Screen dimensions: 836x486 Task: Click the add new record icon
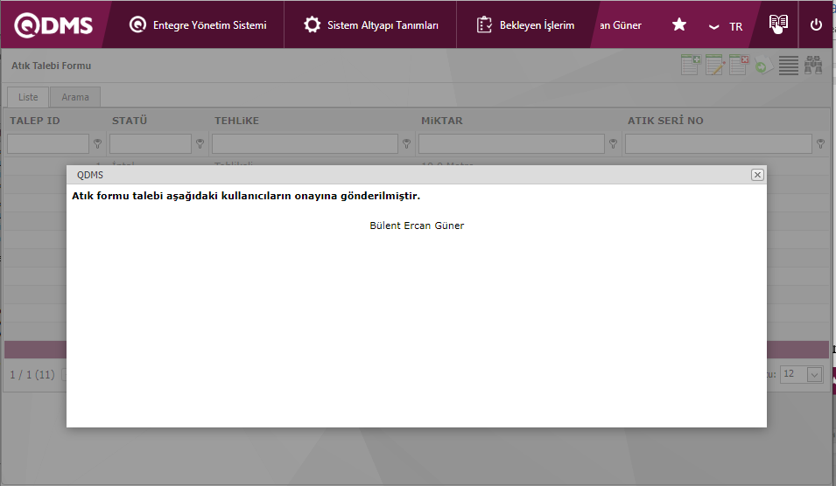691,66
